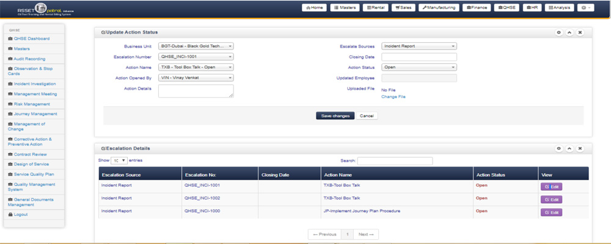Click the Closing Date input field

(x=419, y=57)
